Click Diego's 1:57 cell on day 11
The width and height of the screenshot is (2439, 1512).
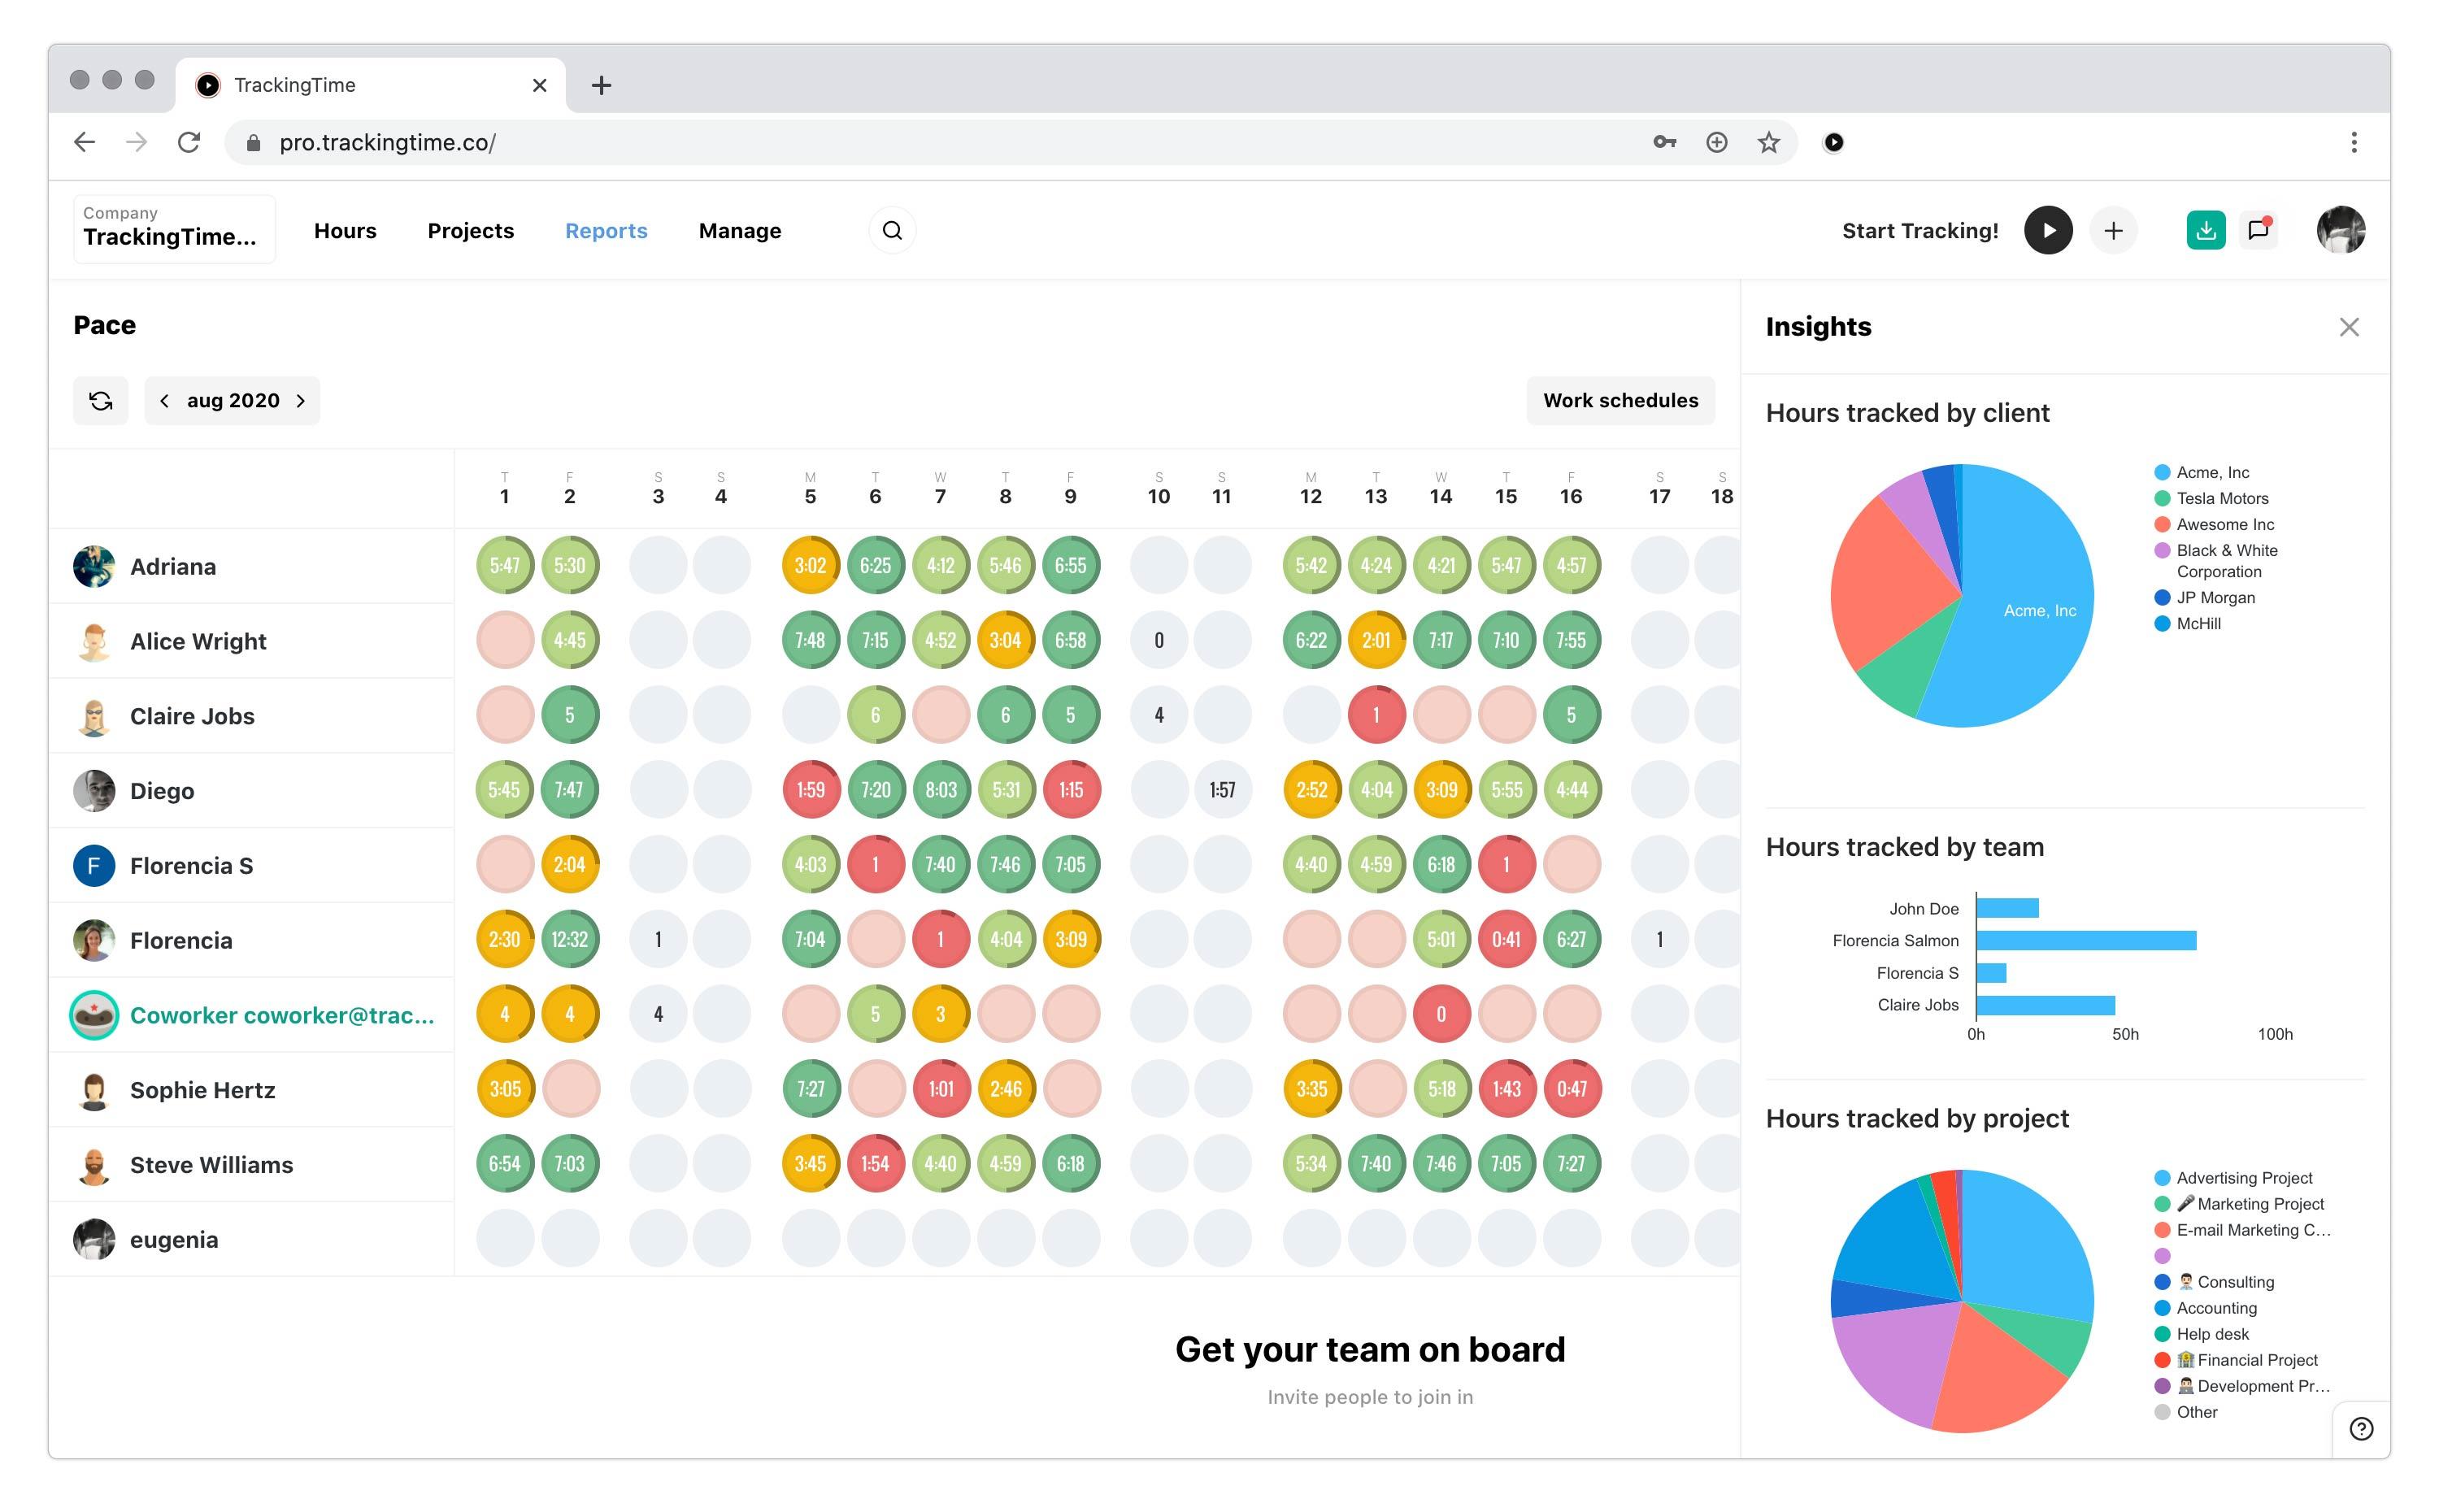coord(1221,789)
